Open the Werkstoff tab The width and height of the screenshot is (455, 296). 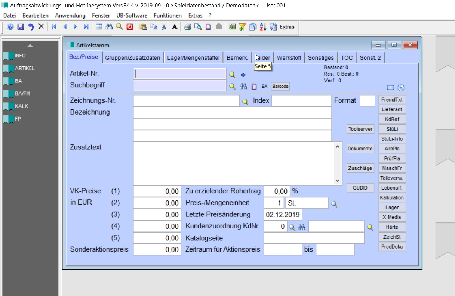[x=289, y=58]
